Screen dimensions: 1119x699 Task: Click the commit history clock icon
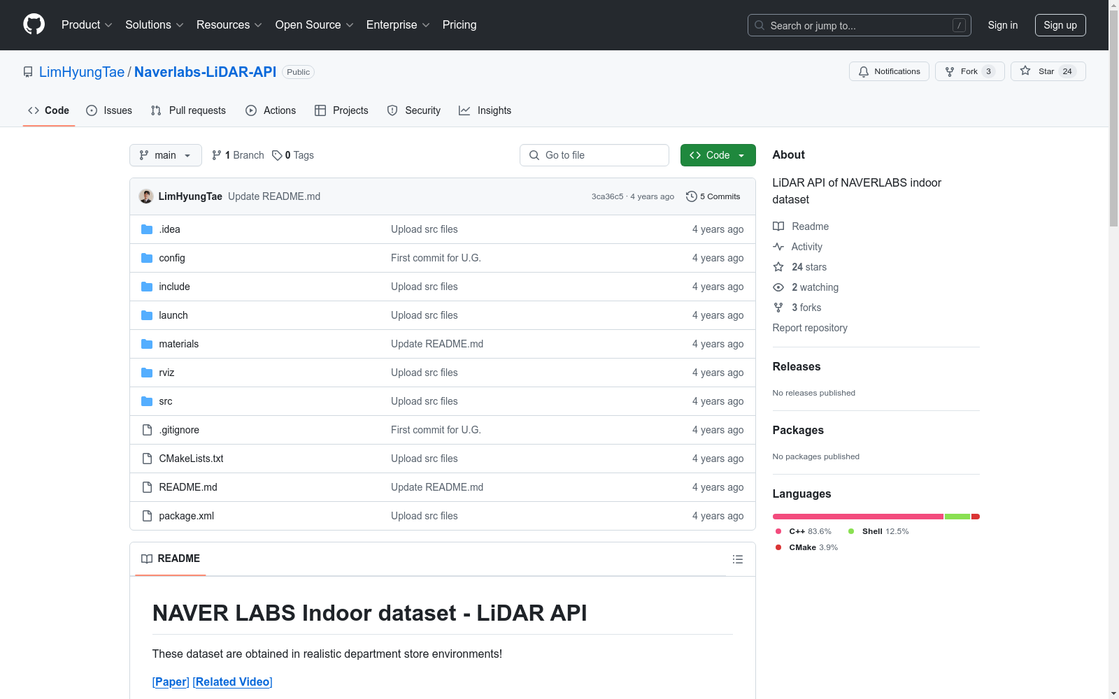point(692,196)
